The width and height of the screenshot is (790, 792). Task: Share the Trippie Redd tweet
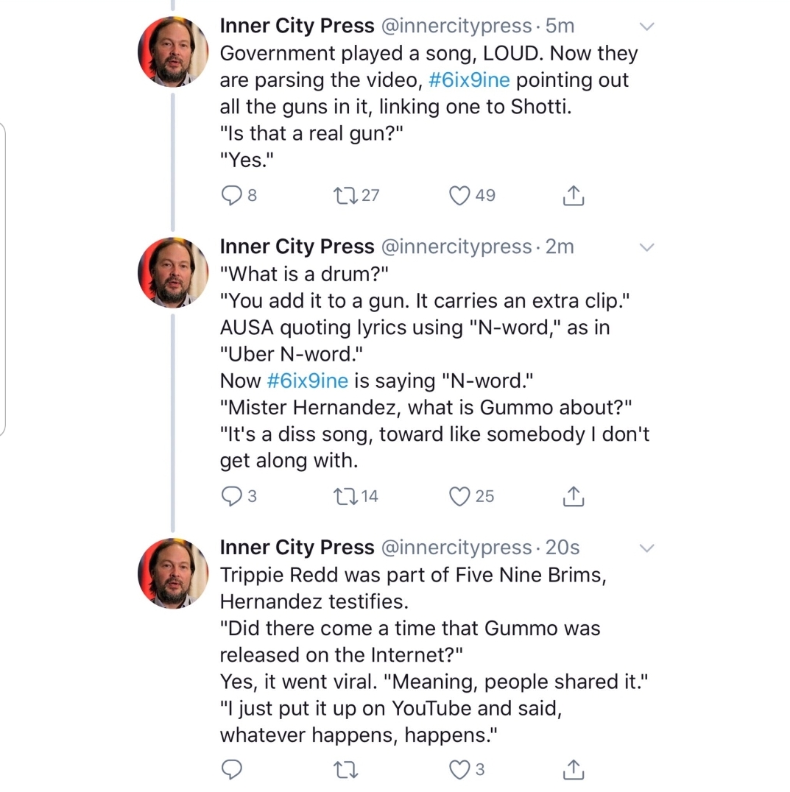[574, 770]
